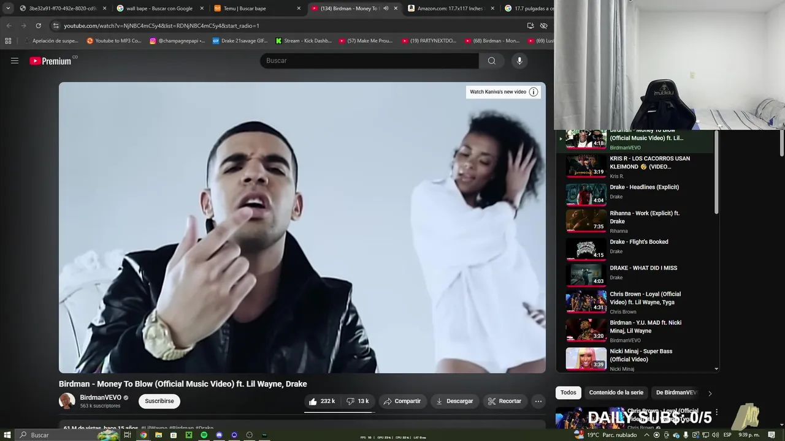Focus the YouTube Buscar search field
This screenshot has height=441, width=785.
tap(370, 61)
